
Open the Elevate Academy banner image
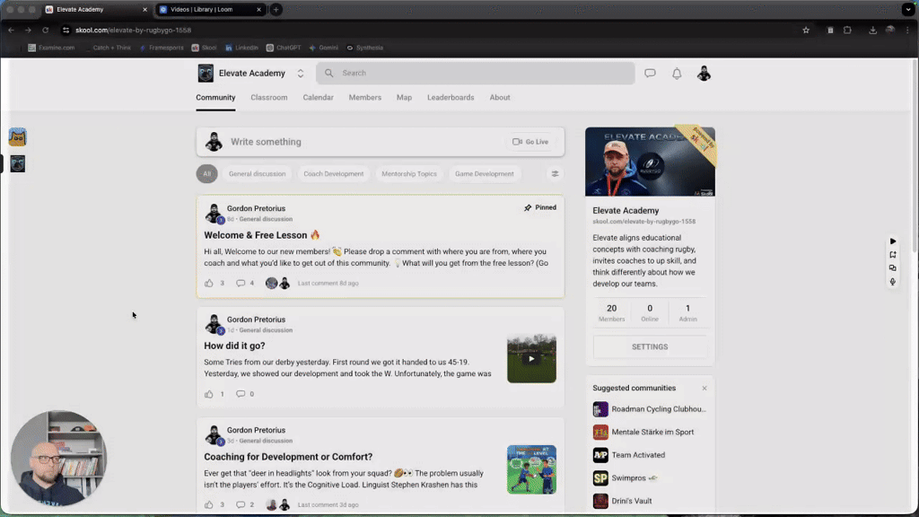point(650,162)
